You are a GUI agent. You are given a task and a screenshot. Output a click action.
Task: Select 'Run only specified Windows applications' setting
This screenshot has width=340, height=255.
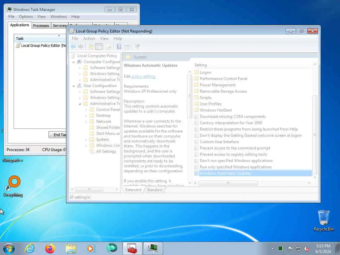point(235,167)
